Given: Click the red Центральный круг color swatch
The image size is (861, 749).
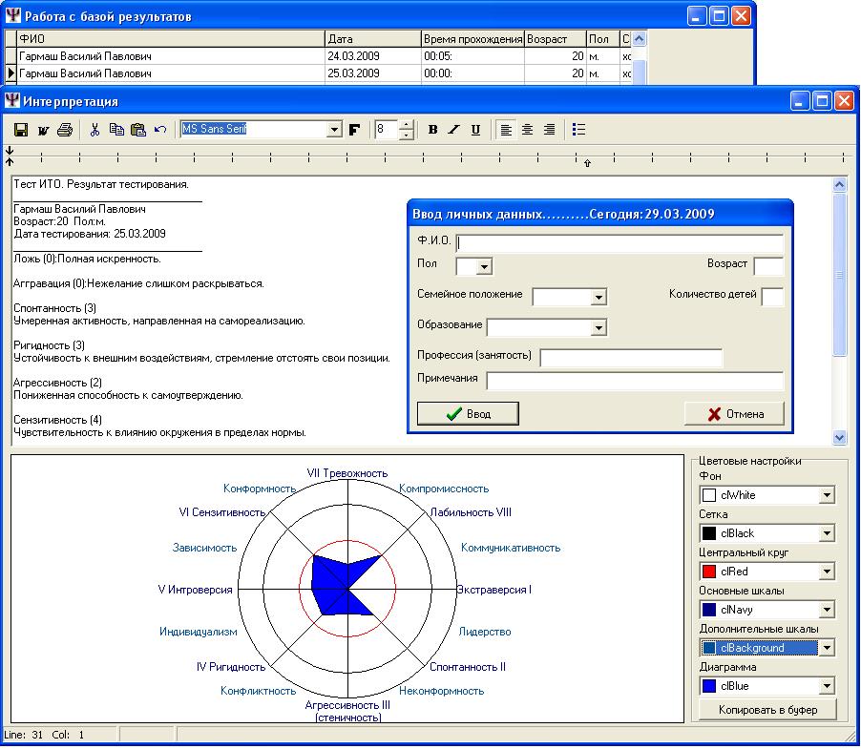Looking at the screenshot, I should point(709,572).
